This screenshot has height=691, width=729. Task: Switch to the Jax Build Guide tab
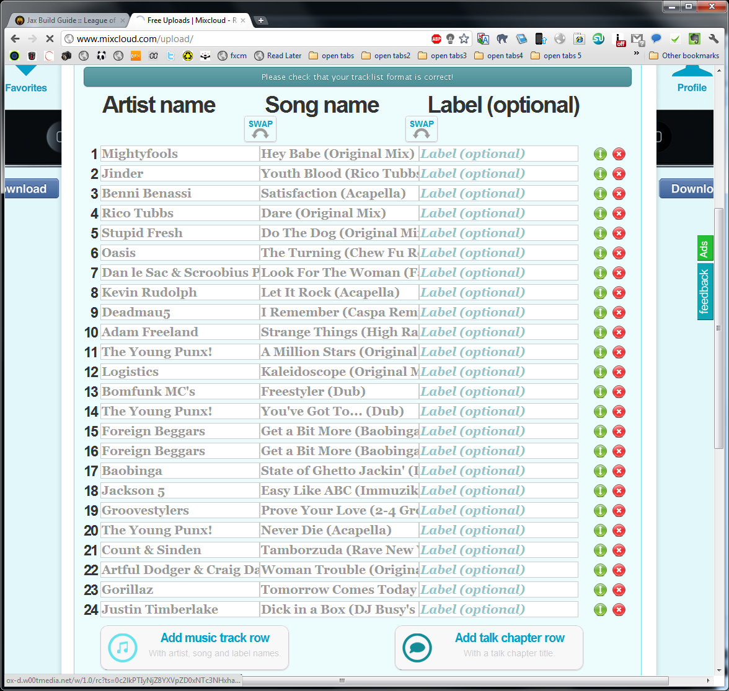[x=69, y=20]
